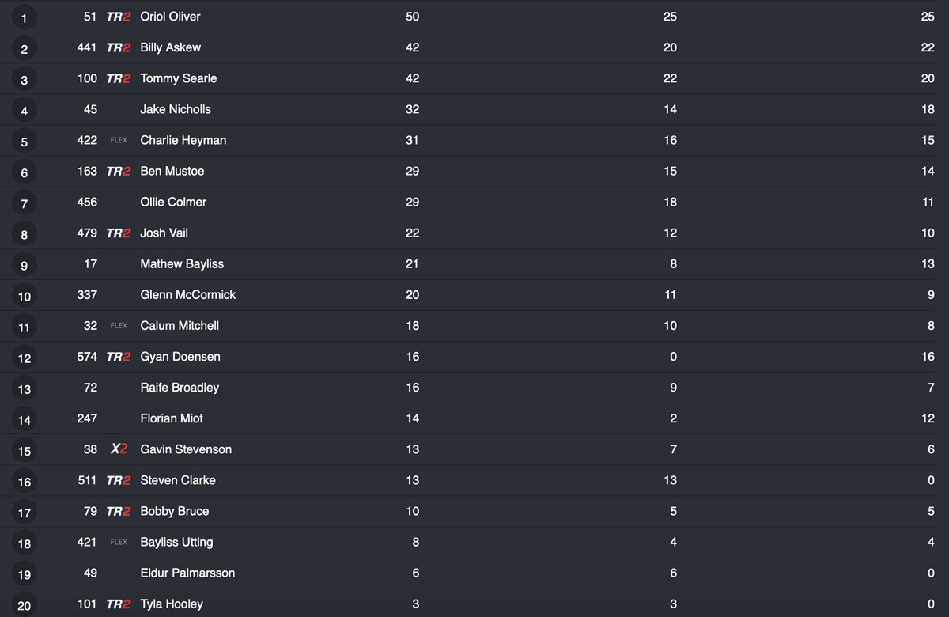Open Mathew Bayliss rider name

182,263
